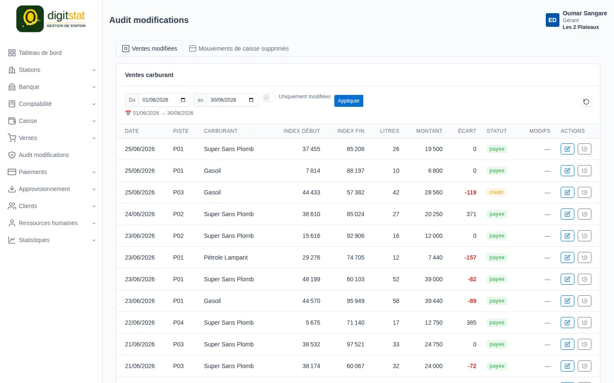Open the au end date field
614x383 pixels.
click(x=232, y=100)
